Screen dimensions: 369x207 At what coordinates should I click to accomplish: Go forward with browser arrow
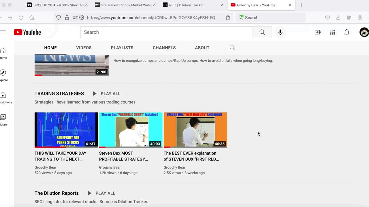(10, 18)
